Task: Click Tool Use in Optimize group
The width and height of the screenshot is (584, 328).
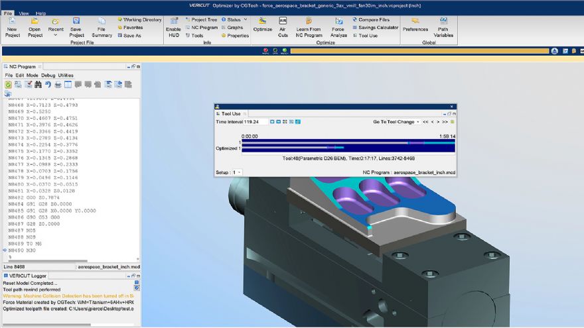Action: [365, 36]
